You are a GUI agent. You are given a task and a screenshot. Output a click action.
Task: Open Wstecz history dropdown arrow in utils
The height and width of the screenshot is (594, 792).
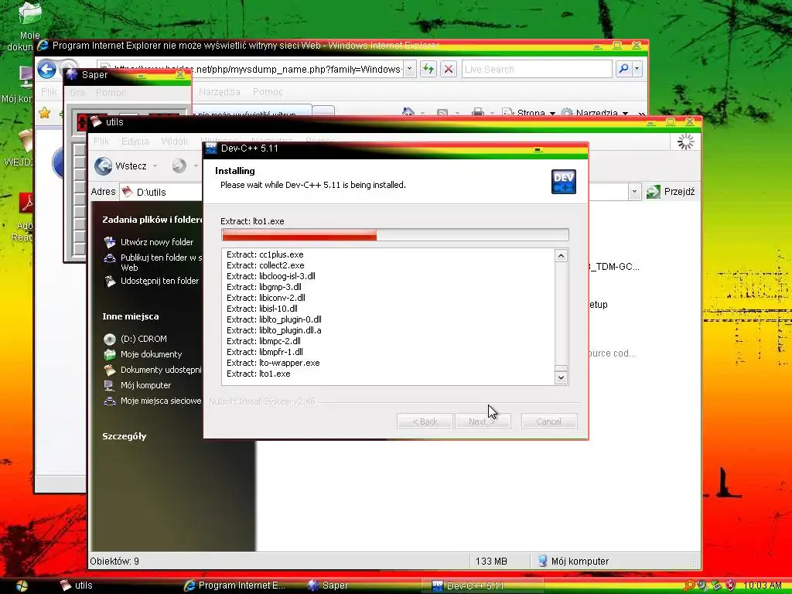pyautogui.click(x=155, y=166)
